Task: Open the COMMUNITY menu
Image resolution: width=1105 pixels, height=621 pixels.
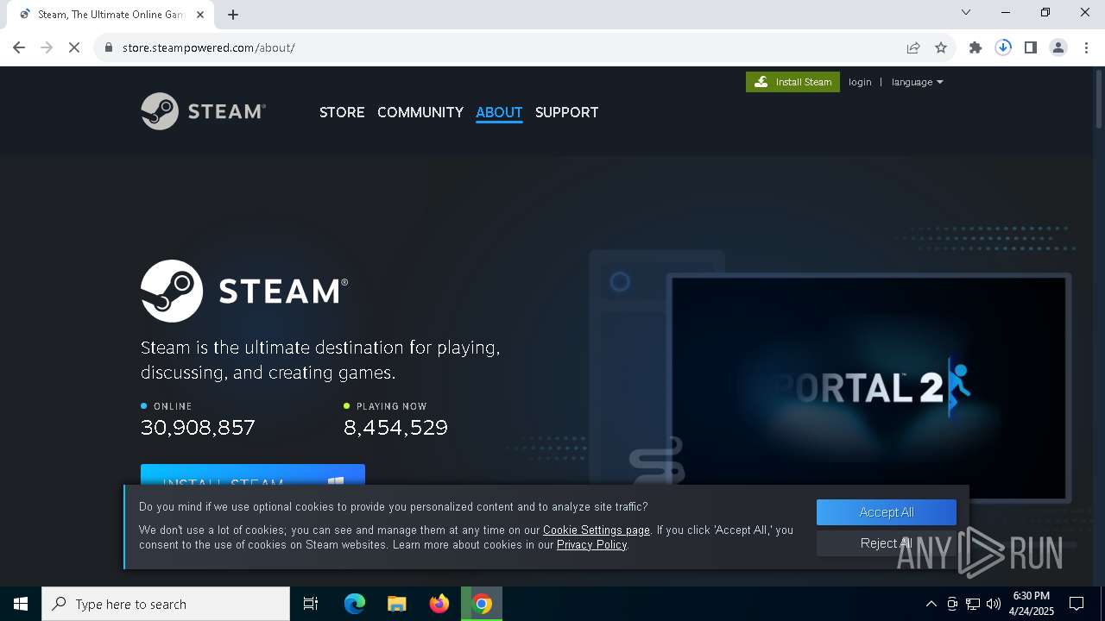Action: tap(420, 112)
